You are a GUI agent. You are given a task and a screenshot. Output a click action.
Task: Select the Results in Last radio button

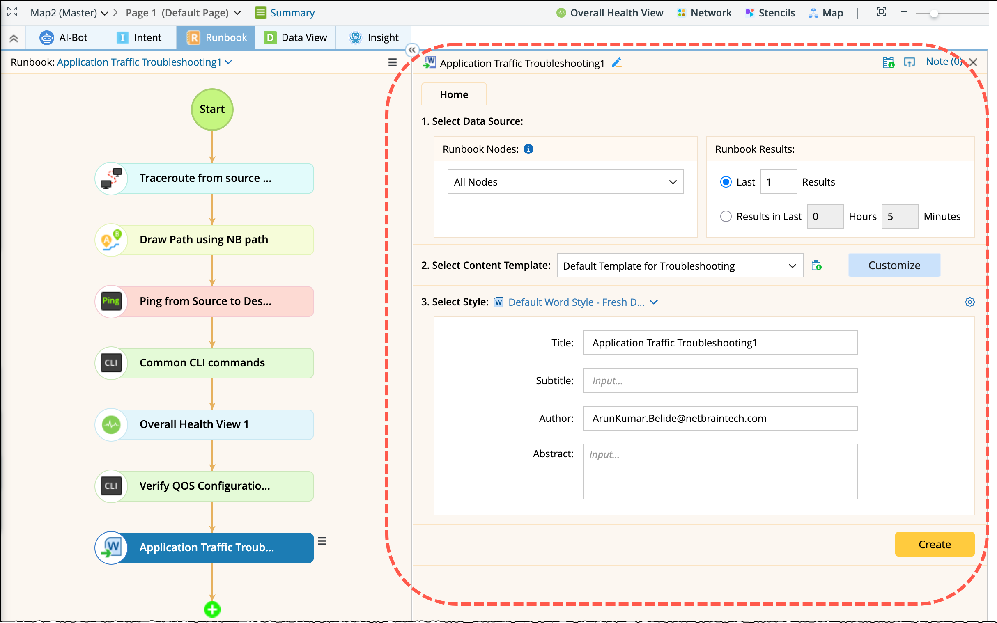726,216
